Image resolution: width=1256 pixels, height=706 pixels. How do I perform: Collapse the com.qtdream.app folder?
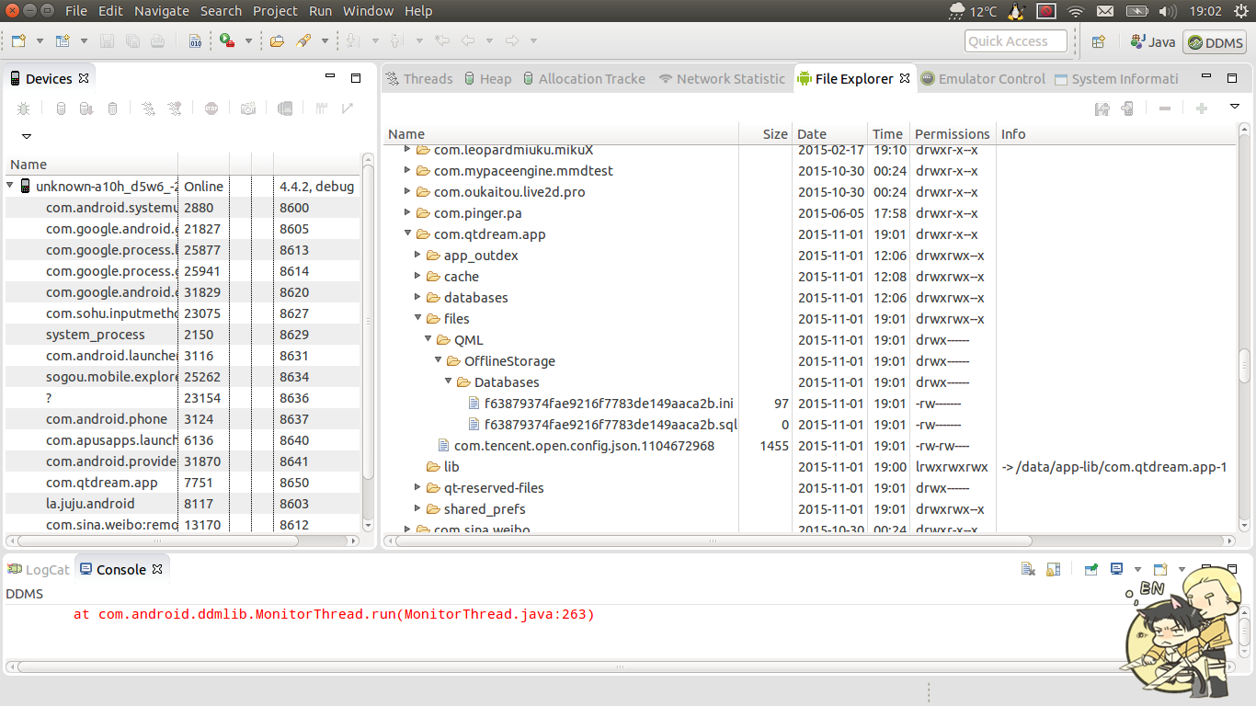click(408, 234)
